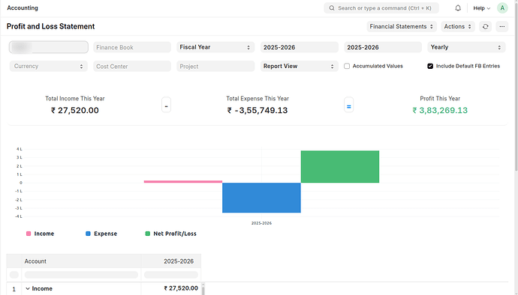Viewport: 518px width, 295px height.
Task: Open the three-dots more options menu
Action: point(501,26)
